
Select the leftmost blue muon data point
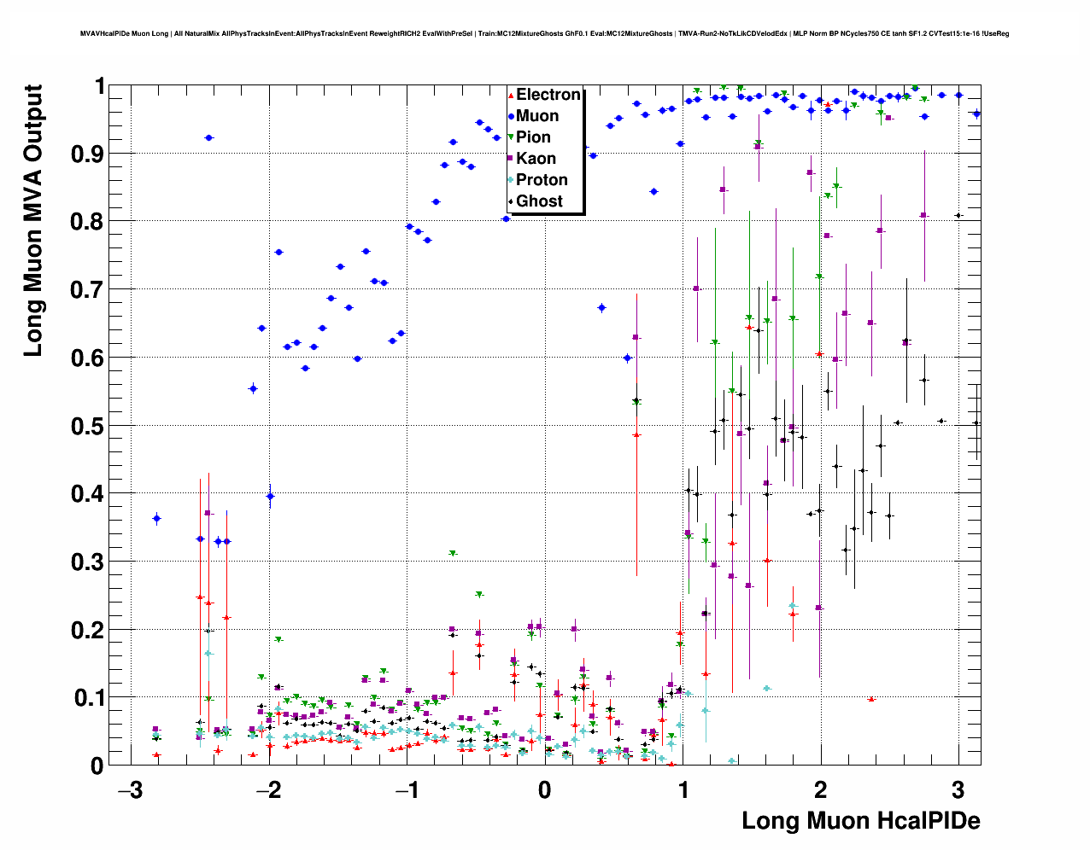(156, 518)
